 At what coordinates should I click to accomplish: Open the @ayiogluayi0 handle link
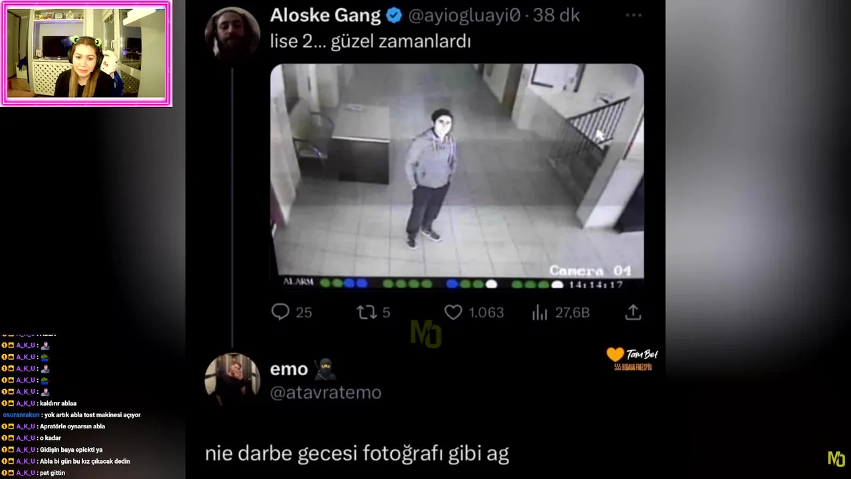[464, 15]
